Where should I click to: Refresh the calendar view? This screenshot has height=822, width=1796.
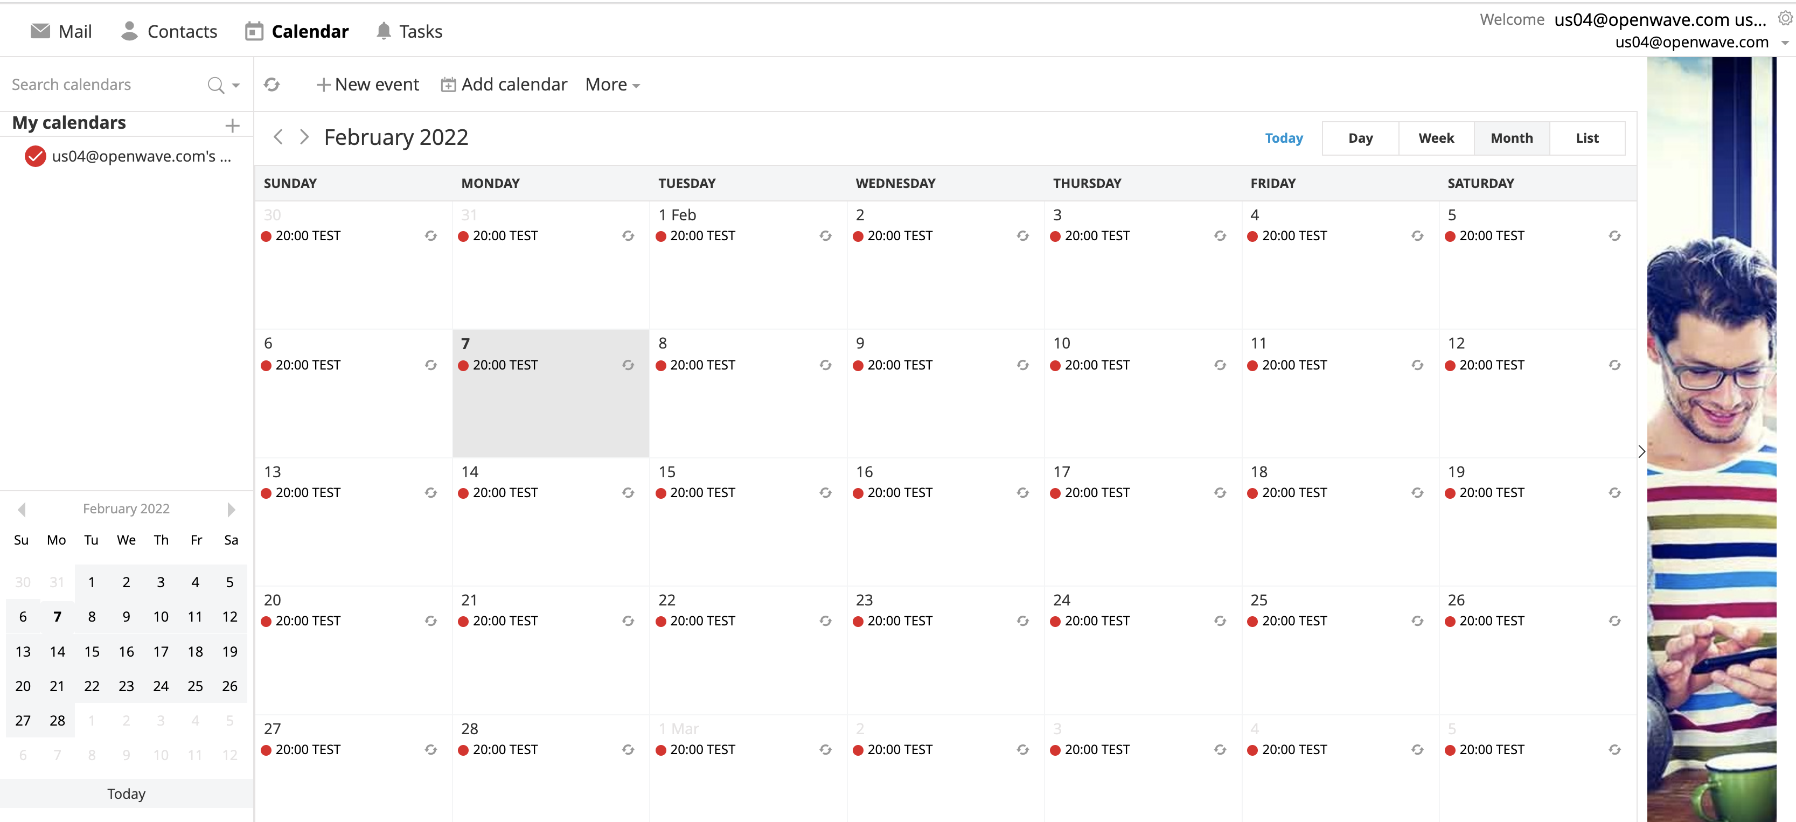pos(272,85)
